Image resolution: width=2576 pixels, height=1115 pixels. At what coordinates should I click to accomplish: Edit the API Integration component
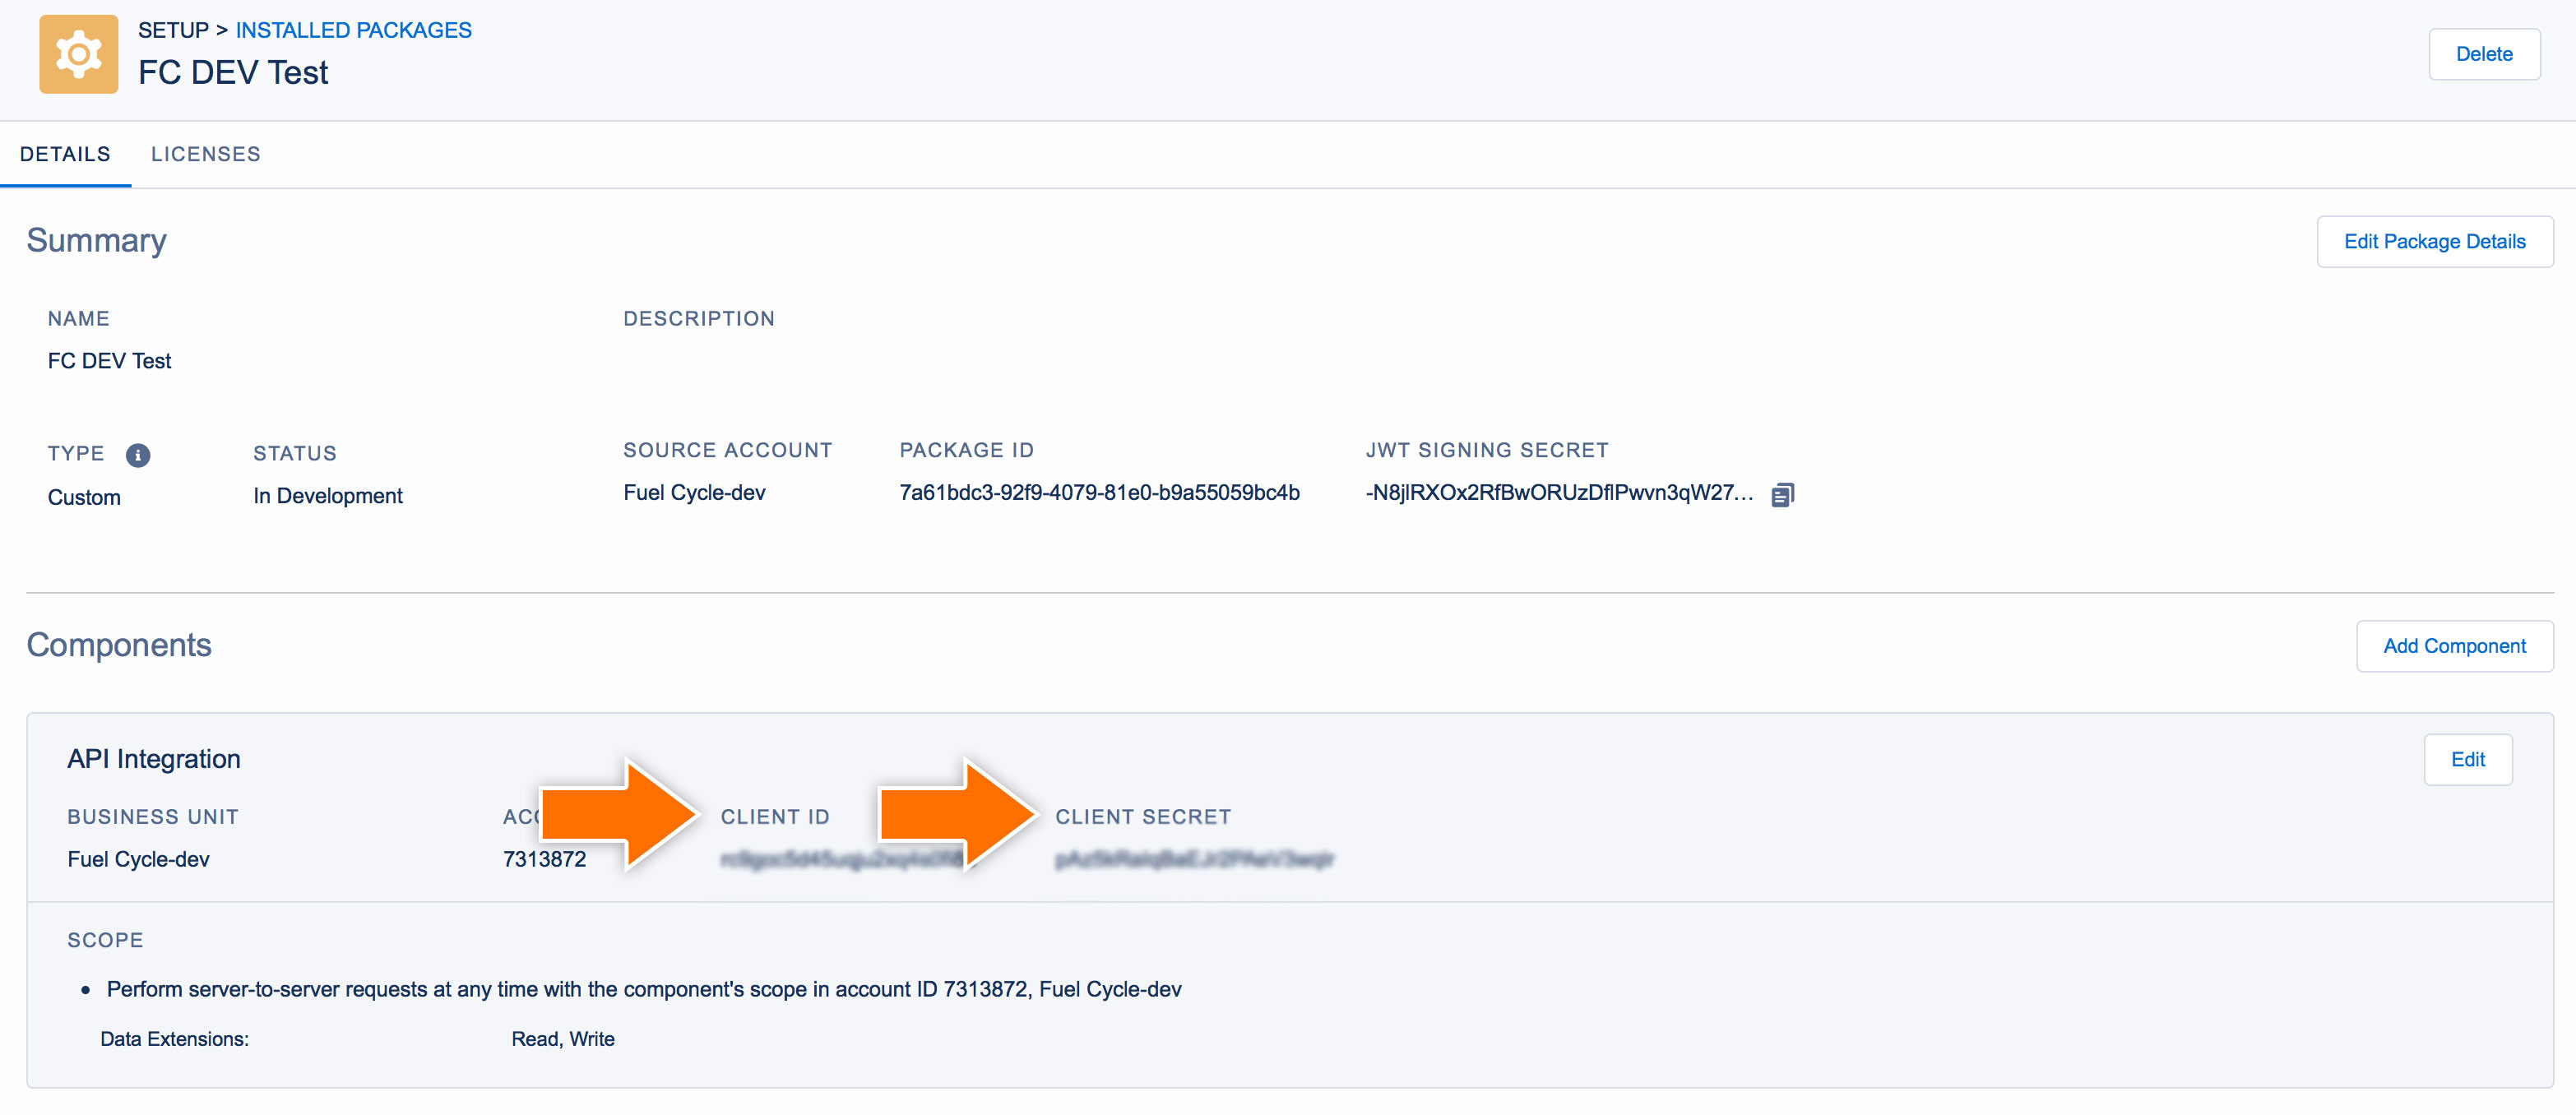[x=2467, y=759]
